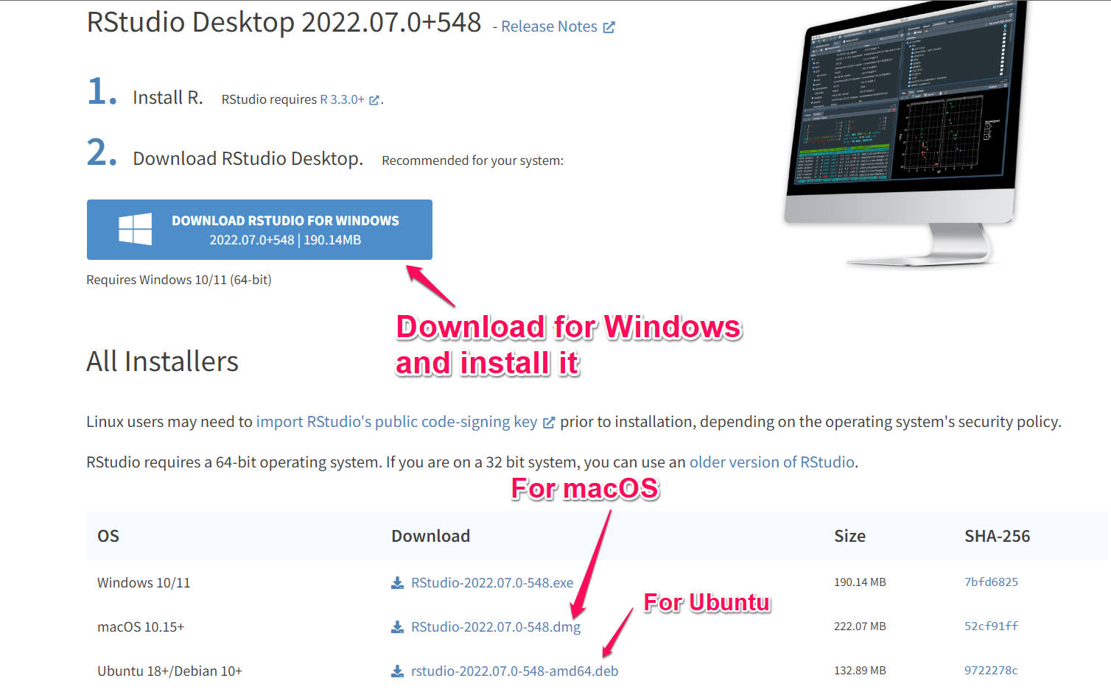Open older version of RStudio link
Image resolution: width=1111 pixels, height=692 pixels.
pos(771,462)
